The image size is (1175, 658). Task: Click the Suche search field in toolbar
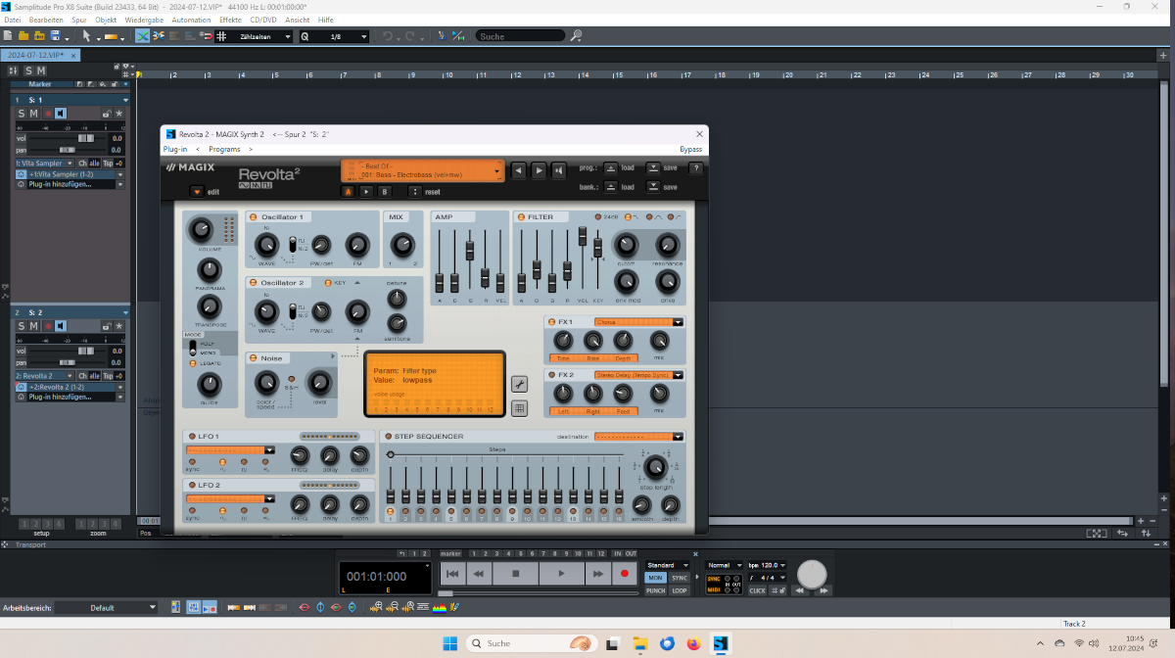(x=520, y=36)
